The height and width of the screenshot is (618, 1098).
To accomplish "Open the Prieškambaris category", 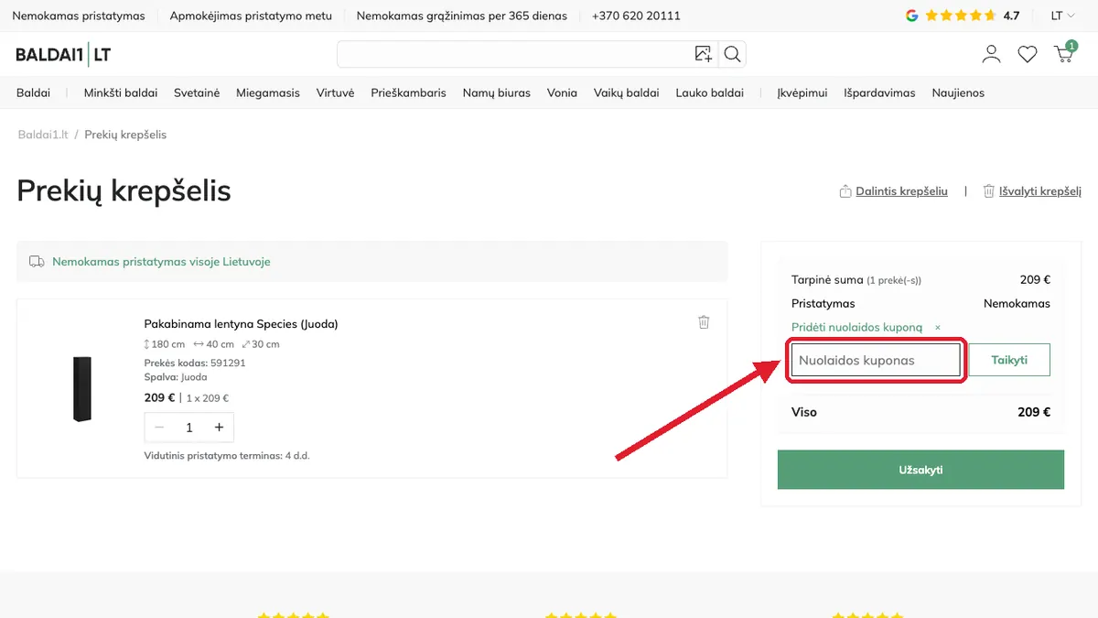I will [x=408, y=92].
